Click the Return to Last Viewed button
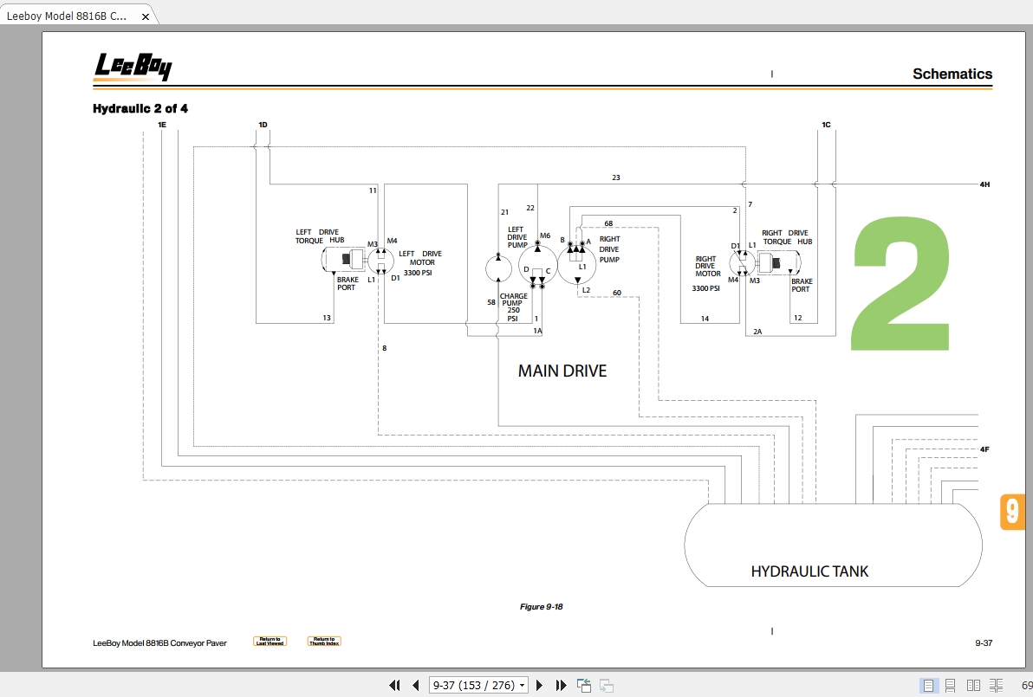The height and width of the screenshot is (697, 1033). coord(270,641)
